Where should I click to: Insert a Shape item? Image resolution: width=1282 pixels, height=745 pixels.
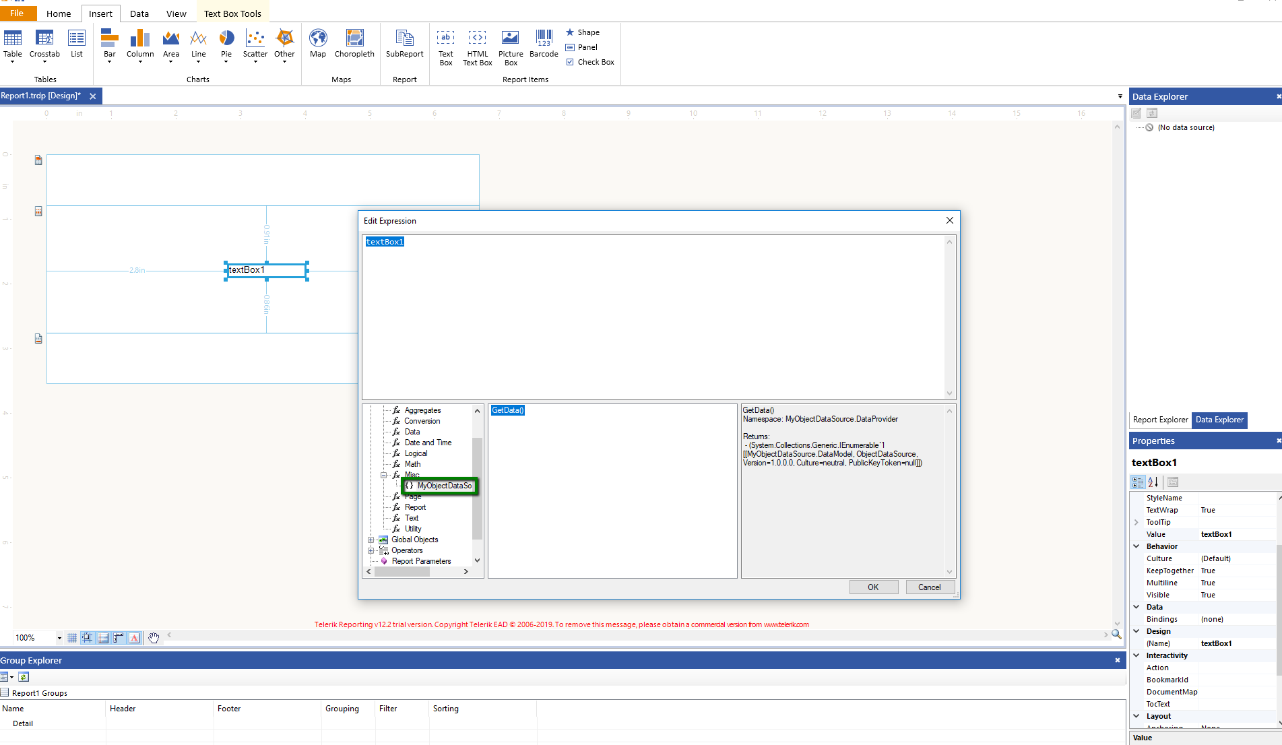[583, 32]
